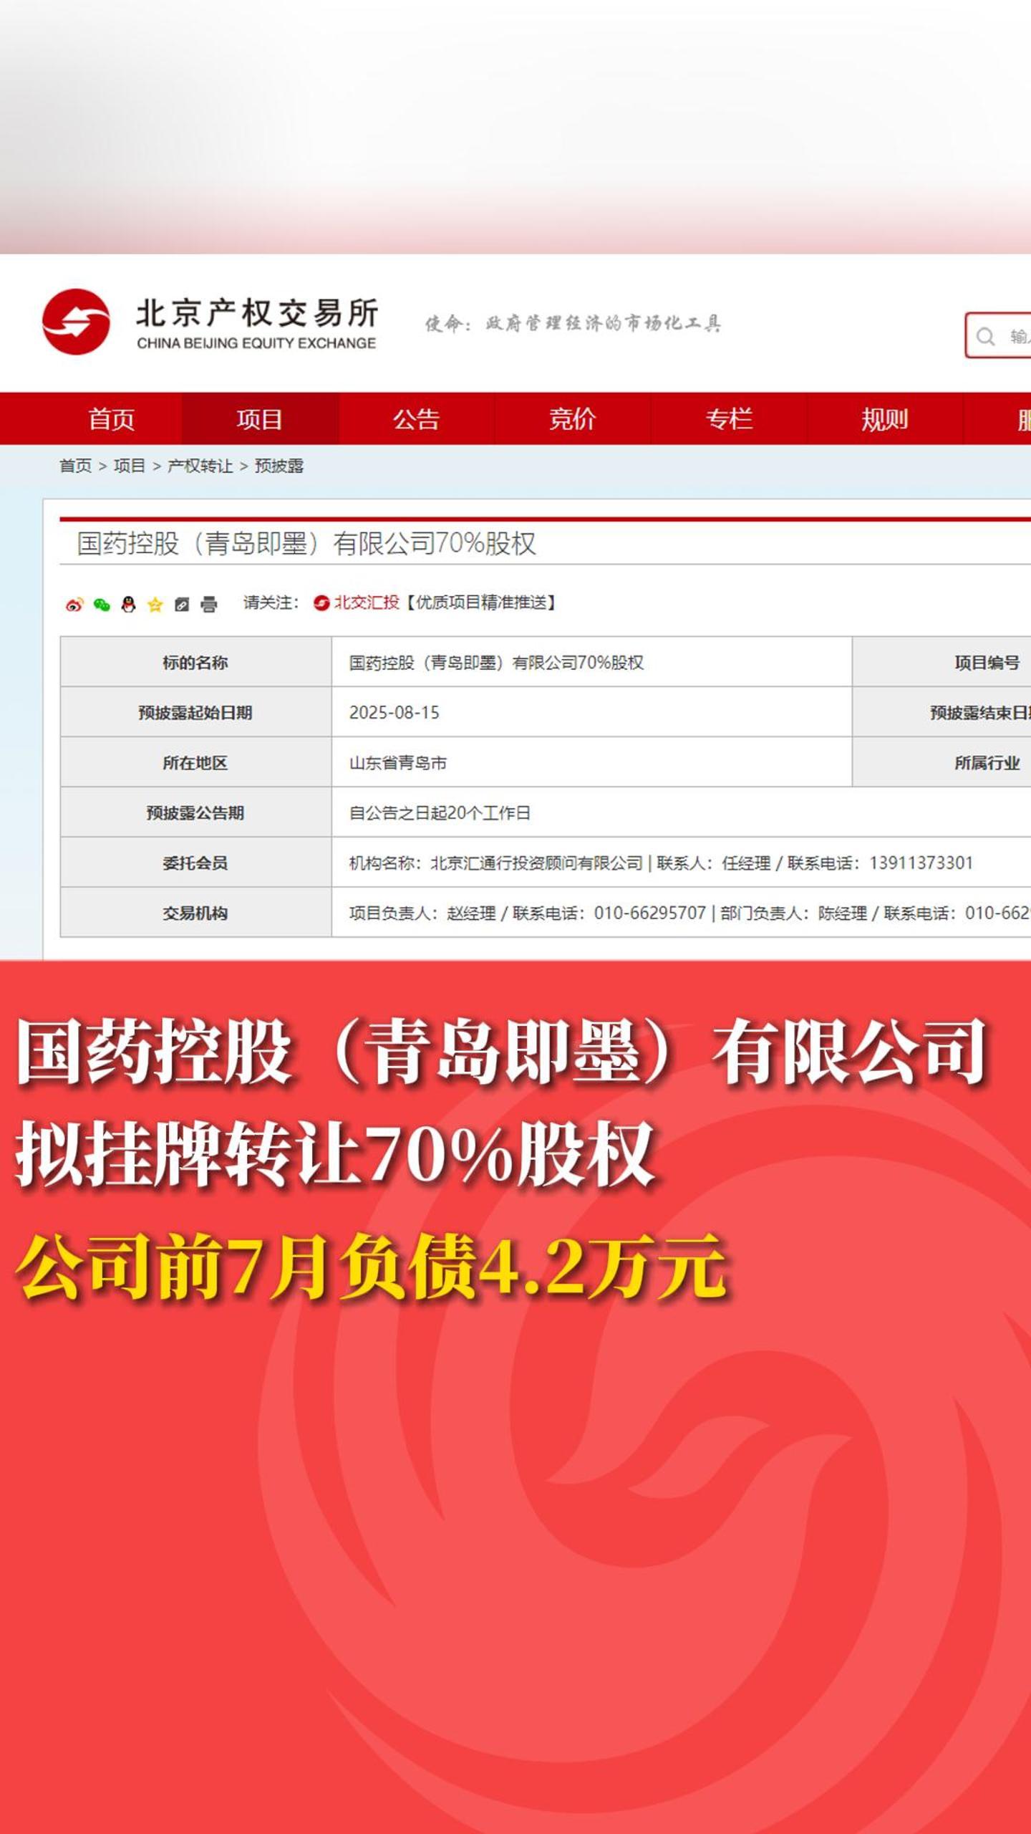1031x1834 pixels.
Task: Click the 所在地区 header cell
Action: [195, 763]
